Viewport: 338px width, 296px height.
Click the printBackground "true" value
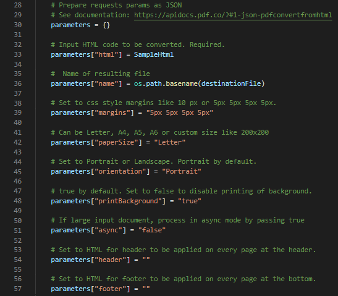point(190,201)
